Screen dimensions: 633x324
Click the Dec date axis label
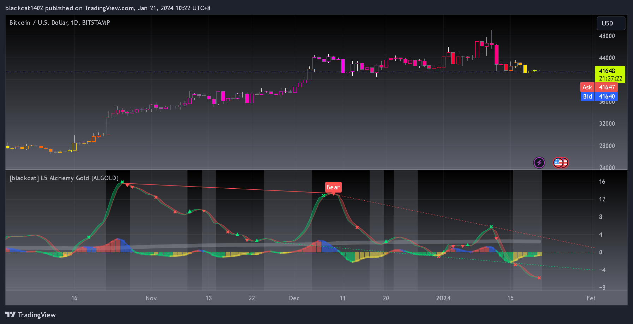point(294,298)
